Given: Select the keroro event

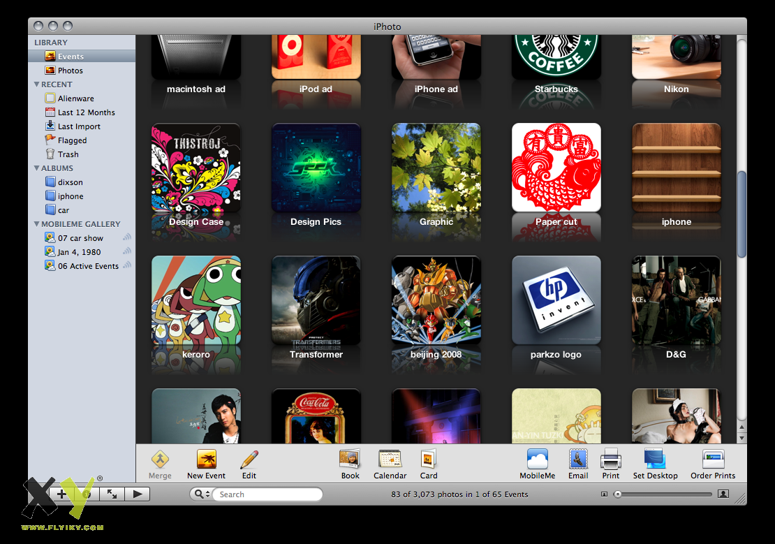Looking at the screenshot, I should [x=195, y=300].
